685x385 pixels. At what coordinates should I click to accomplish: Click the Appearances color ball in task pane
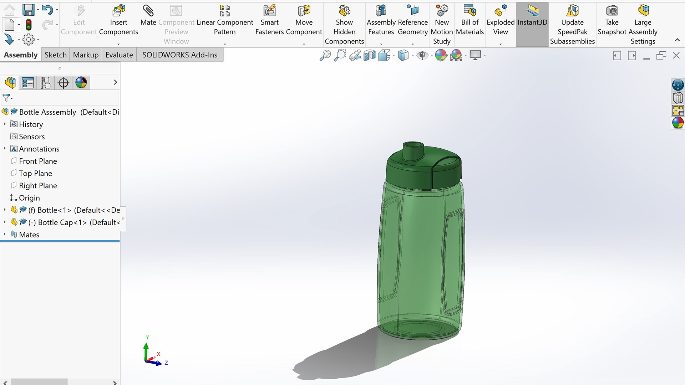(678, 123)
